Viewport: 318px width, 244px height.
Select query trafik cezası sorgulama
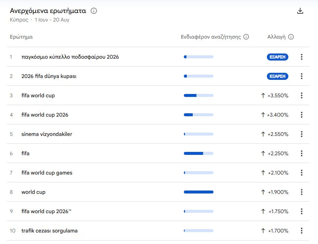coord(50,231)
